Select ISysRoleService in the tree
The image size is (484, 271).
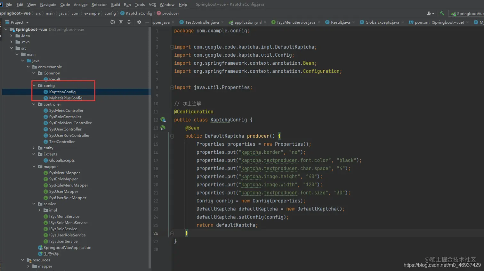tap(63, 229)
